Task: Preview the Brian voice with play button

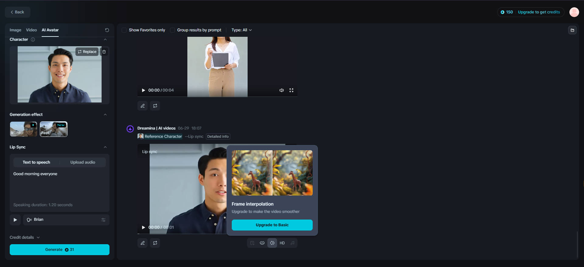Action: pos(15,220)
